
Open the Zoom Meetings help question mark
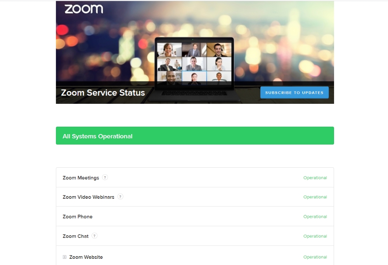click(x=105, y=177)
